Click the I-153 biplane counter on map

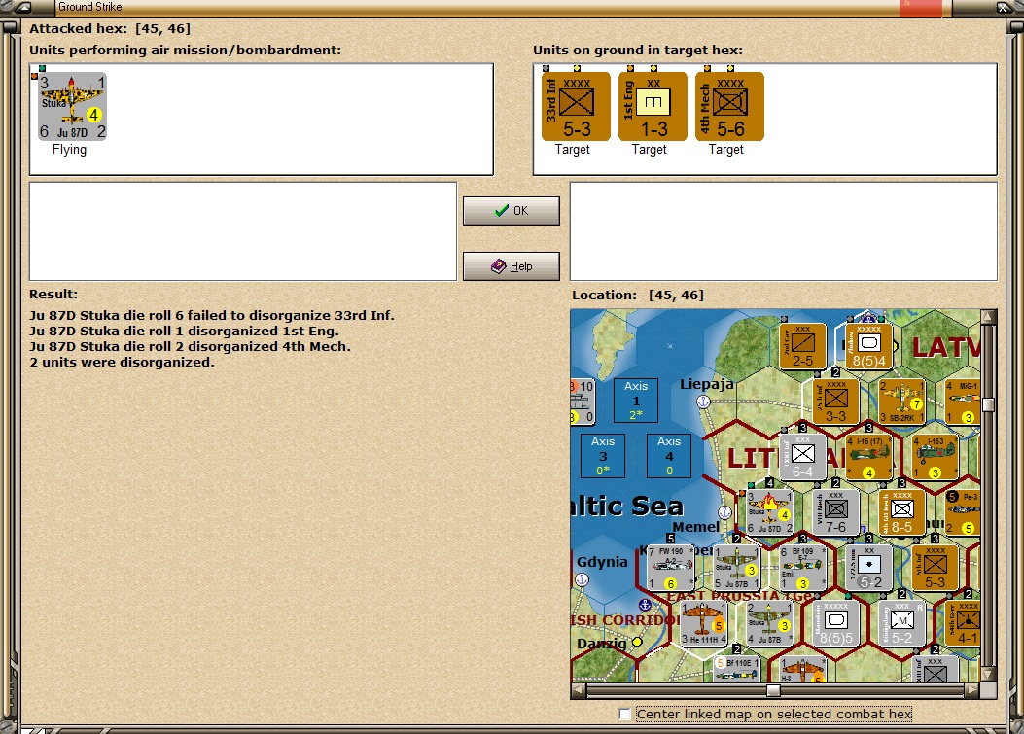click(x=936, y=457)
